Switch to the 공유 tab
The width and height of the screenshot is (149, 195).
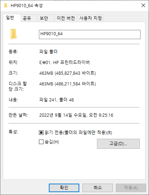point(29,18)
